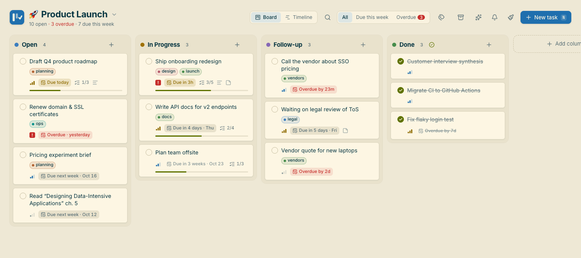581x258 pixels.
Task: Click the AI sparkles icon
Action: [x=479, y=17]
